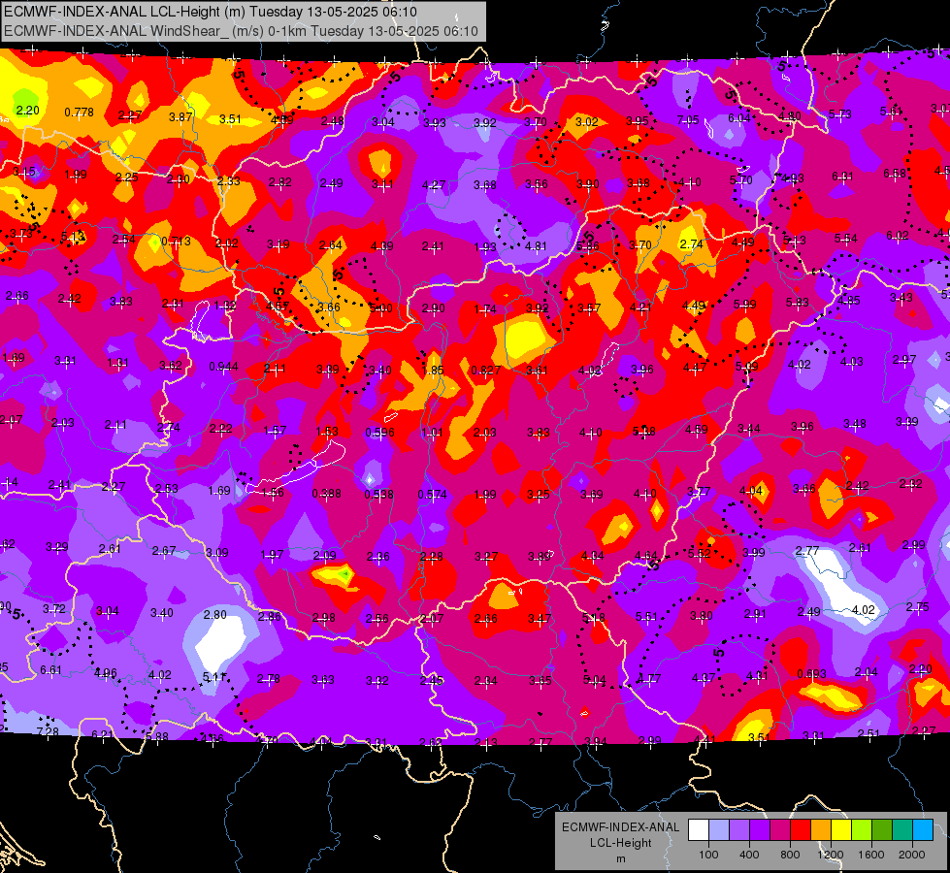Click the sky-blue swatch ending the legend
The height and width of the screenshot is (873, 950).
924,830
